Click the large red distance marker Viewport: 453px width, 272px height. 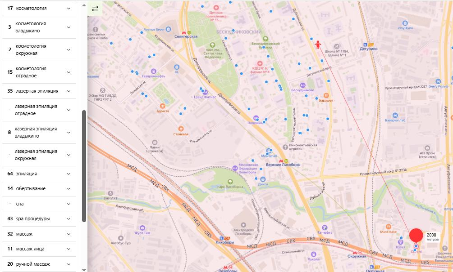(x=416, y=235)
